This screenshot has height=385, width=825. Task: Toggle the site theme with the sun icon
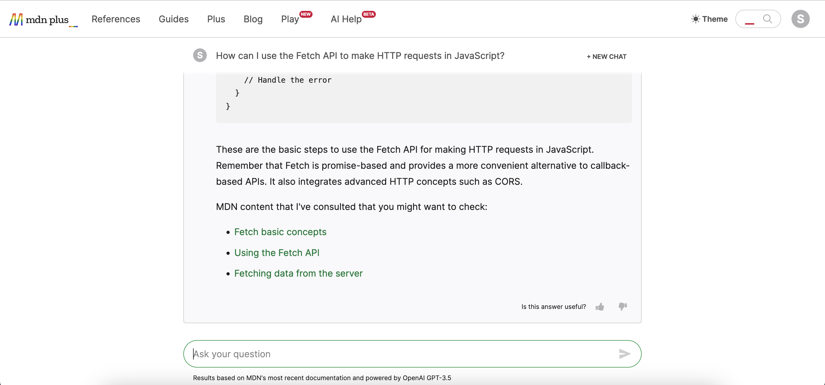[696, 19]
